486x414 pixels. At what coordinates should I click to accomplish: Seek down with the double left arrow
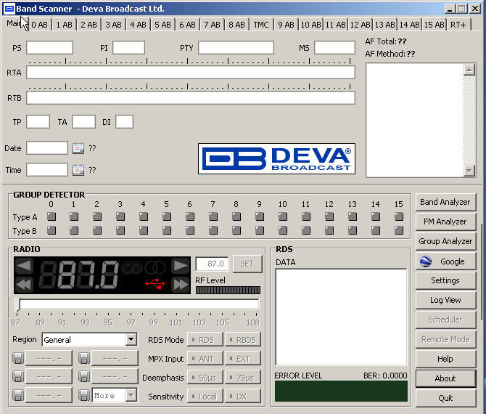point(23,285)
